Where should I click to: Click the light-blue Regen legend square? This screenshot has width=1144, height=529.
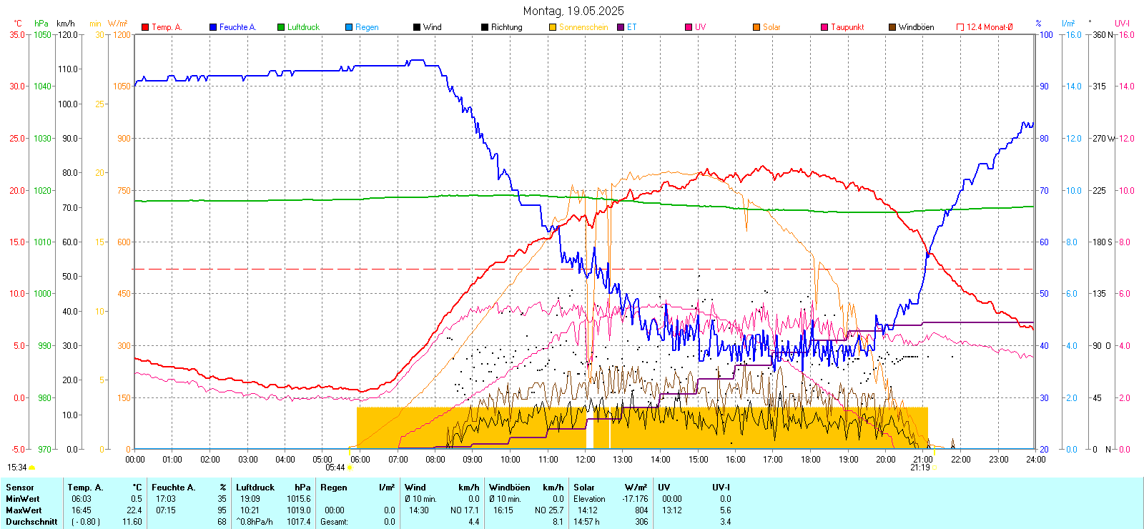coord(349,27)
